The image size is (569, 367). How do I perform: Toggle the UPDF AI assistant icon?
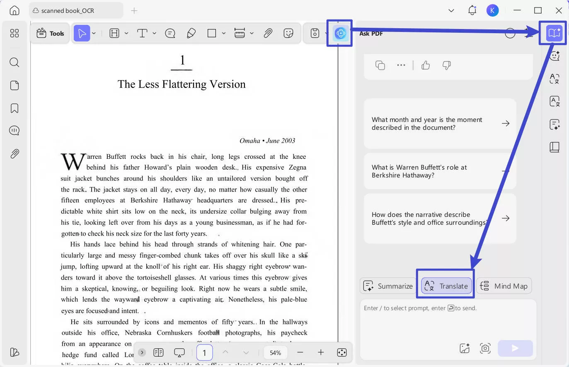(340, 33)
